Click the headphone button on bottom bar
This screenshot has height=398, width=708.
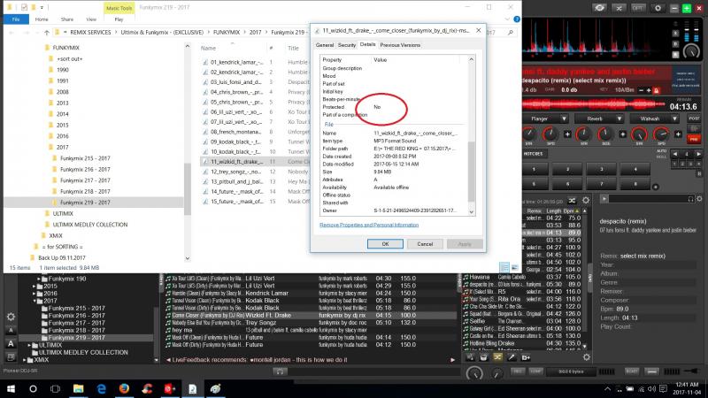point(280,371)
